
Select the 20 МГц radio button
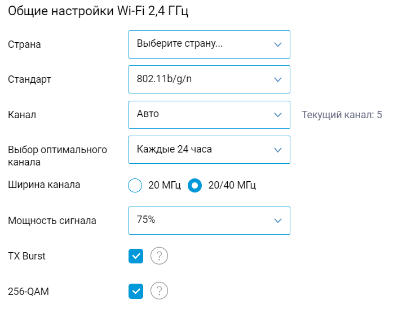[135, 185]
